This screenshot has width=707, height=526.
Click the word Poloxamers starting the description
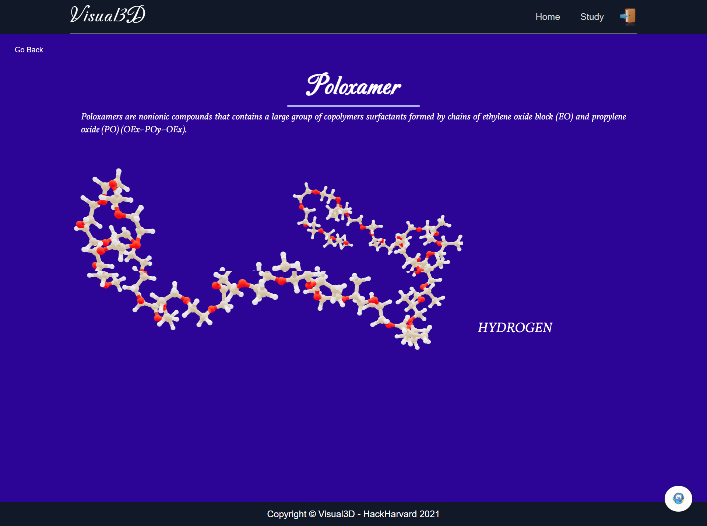[x=102, y=117]
